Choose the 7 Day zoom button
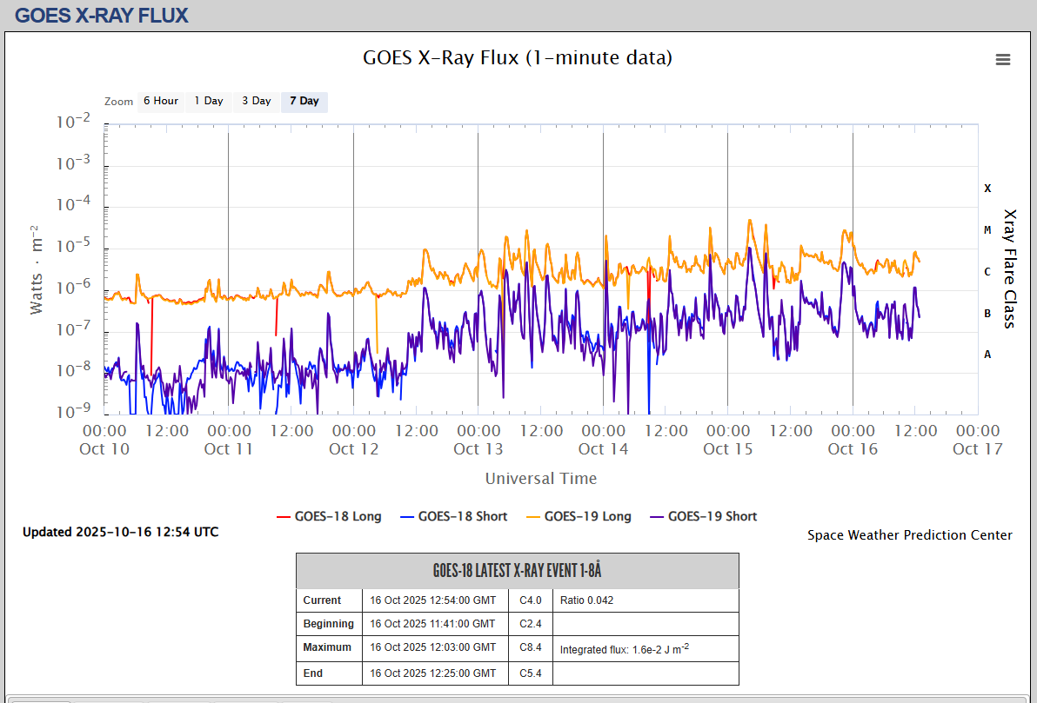The height and width of the screenshot is (703, 1037). coord(304,102)
